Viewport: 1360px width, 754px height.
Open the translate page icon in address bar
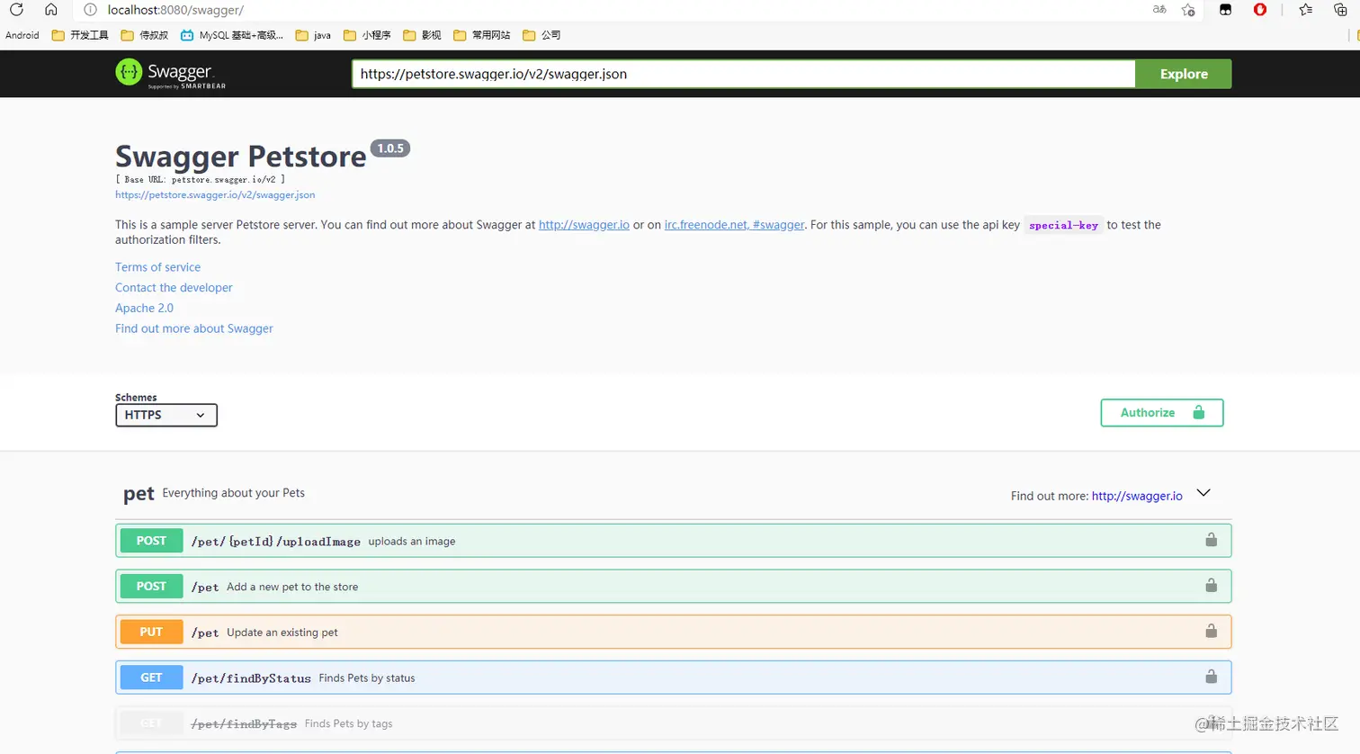tap(1159, 10)
